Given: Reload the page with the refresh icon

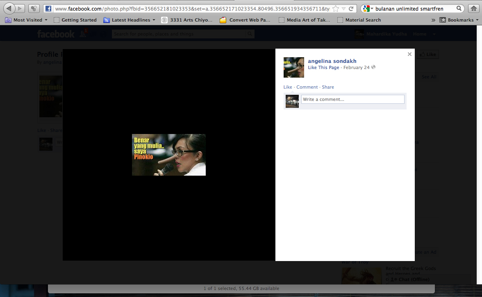Looking at the screenshot, I should (x=351, y=9).
